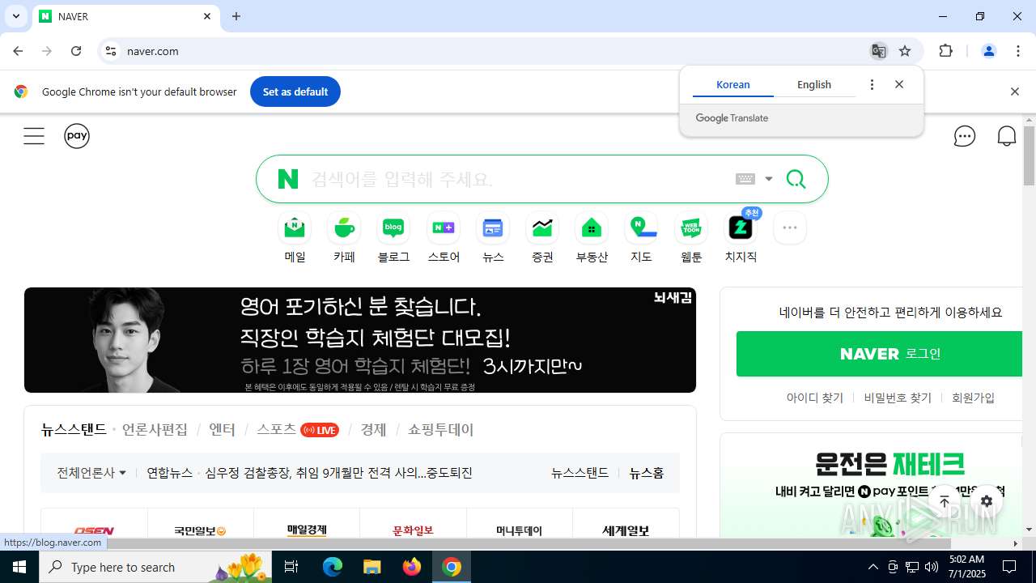The height and width of the screenshot is (583, 1036).
Task: Open the Naver Pay icon
Action: pyautogui.click(x=77, y=136)
